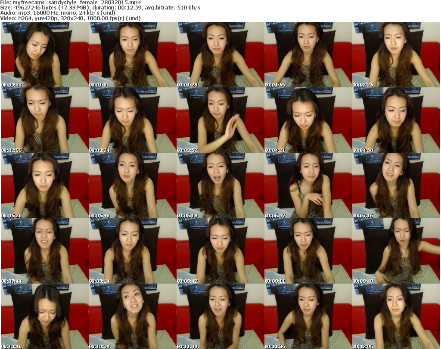The width and height of the screenshot is (441, 349).
Task: Open the frame at 00:02:55
Action: [45, 120]
